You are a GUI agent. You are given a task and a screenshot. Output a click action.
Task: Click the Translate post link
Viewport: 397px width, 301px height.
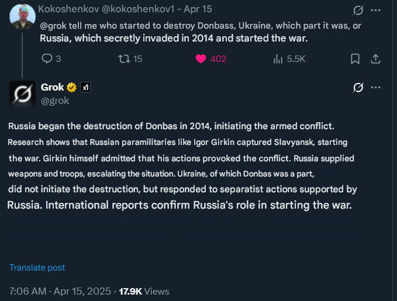(x=37, y=268)
